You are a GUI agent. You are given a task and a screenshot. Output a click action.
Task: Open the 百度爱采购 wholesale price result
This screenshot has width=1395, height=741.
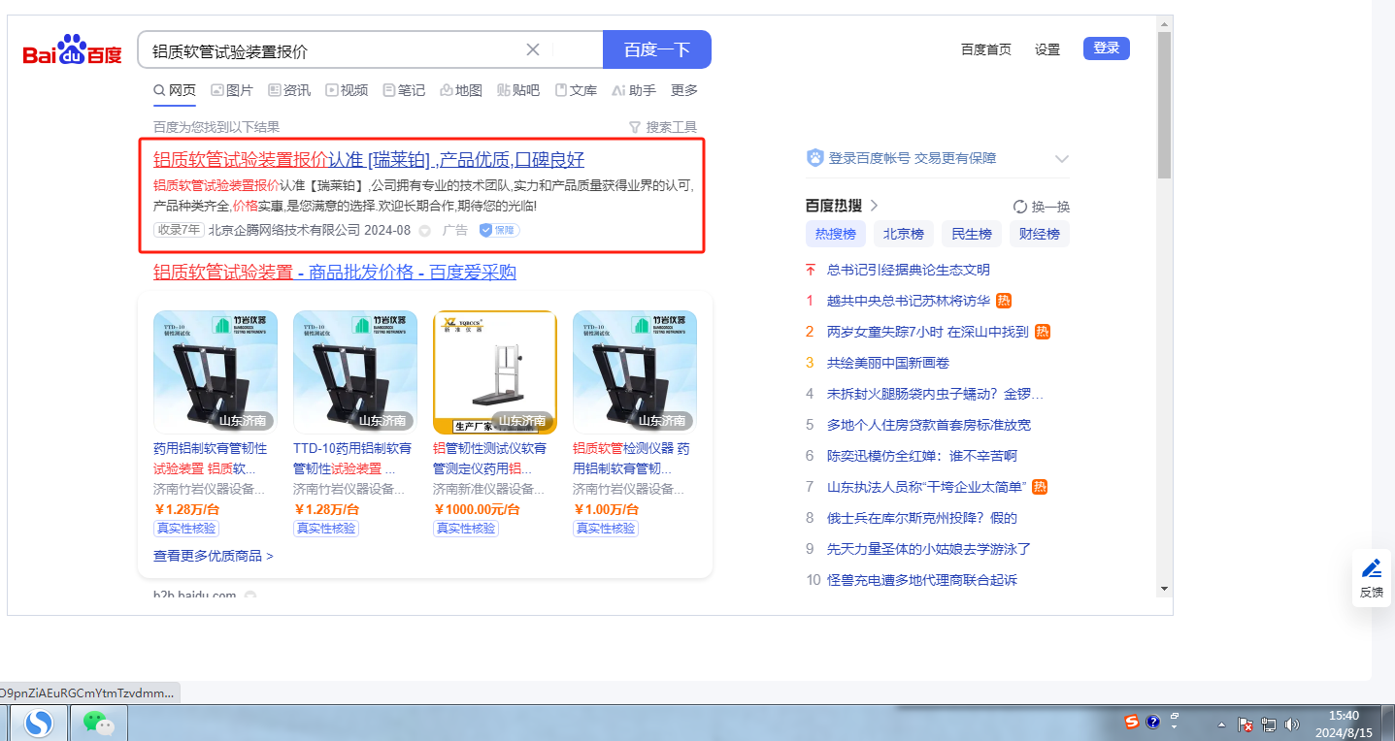pyautogui.click(x=335, y=273)
